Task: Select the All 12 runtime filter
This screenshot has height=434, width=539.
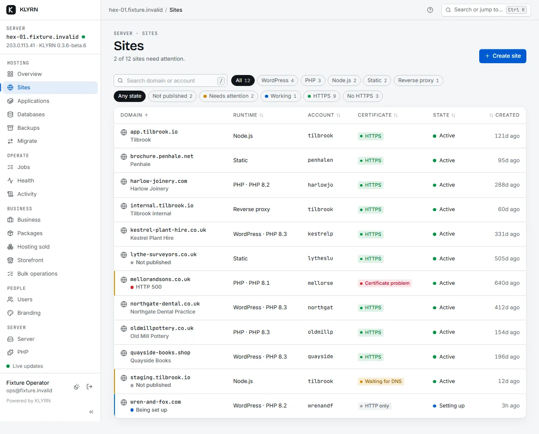Action: pos(243,80)
